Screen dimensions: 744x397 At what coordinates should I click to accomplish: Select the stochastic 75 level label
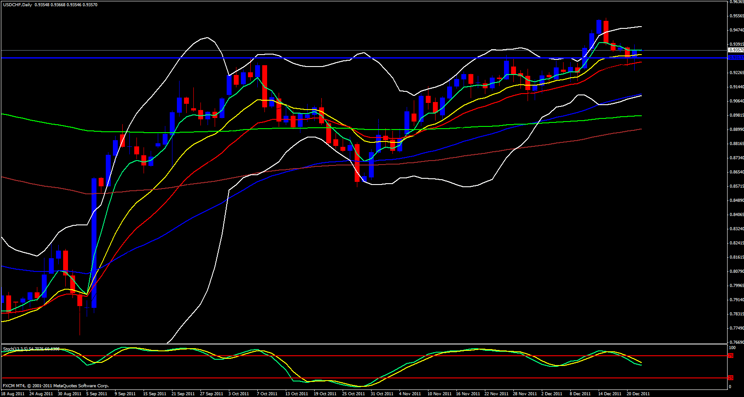click(731, 356)
